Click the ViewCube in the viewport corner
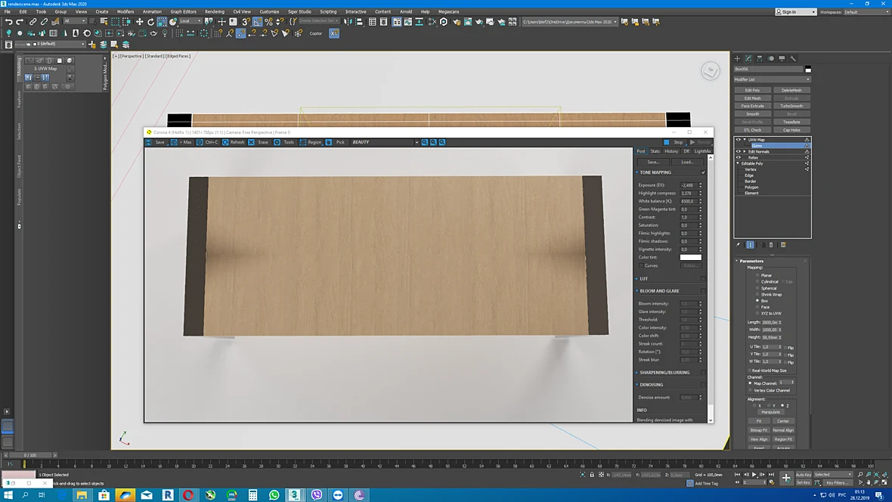The image size is (892, 502). pos(710,70)
